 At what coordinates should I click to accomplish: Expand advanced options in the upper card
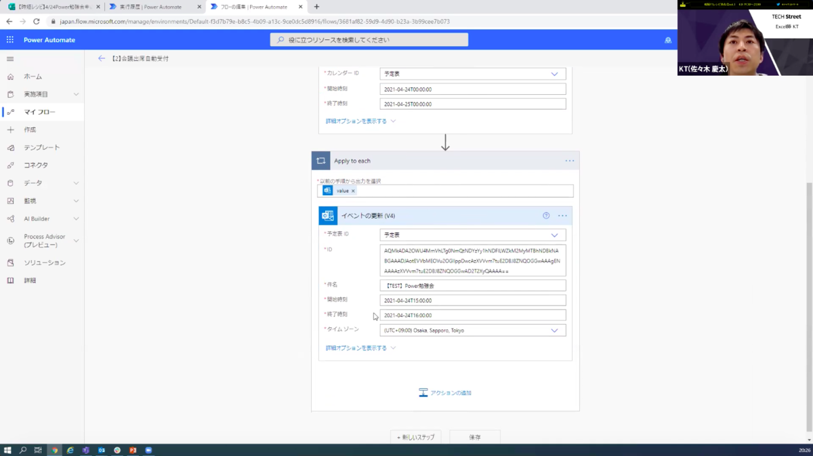point(360,121)
